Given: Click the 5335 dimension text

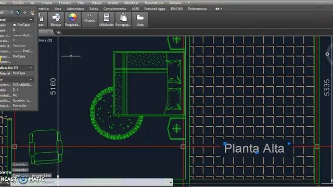Looking at the screenshot, I should point(327,88).
